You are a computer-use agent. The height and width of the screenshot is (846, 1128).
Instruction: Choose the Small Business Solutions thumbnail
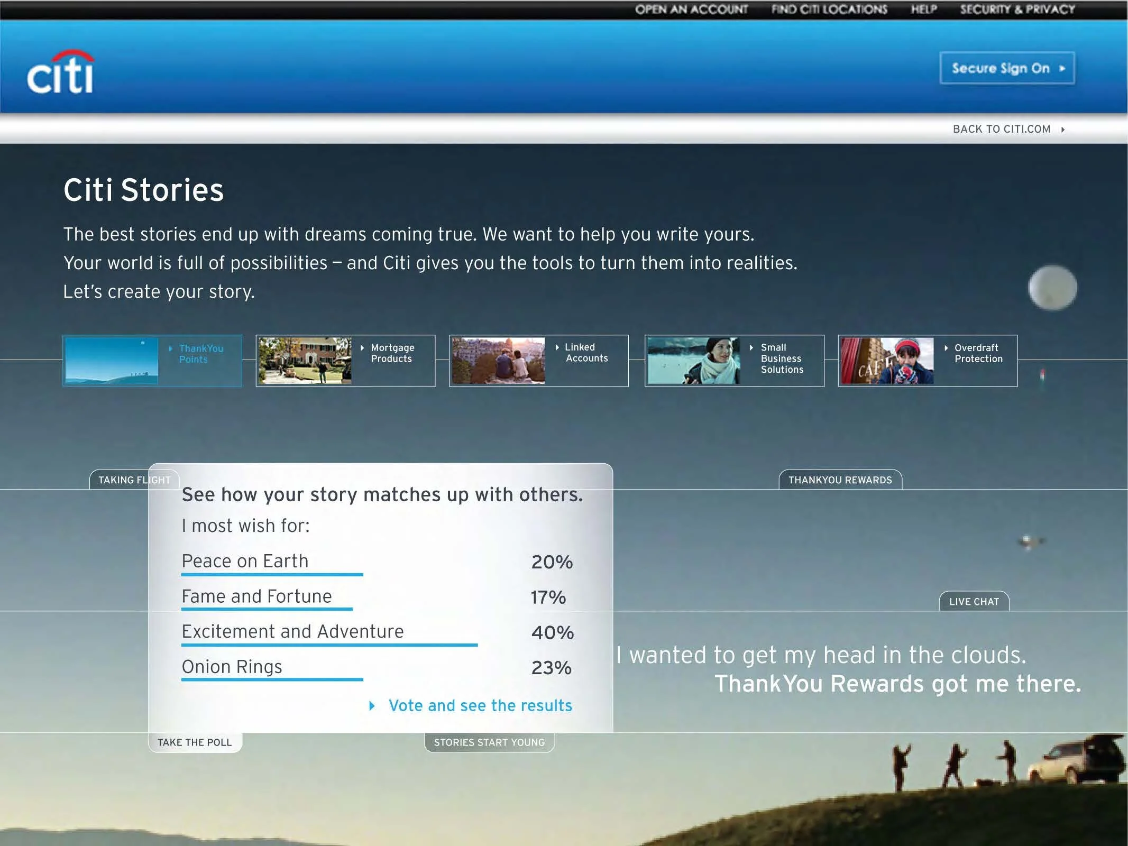point(693,361)
